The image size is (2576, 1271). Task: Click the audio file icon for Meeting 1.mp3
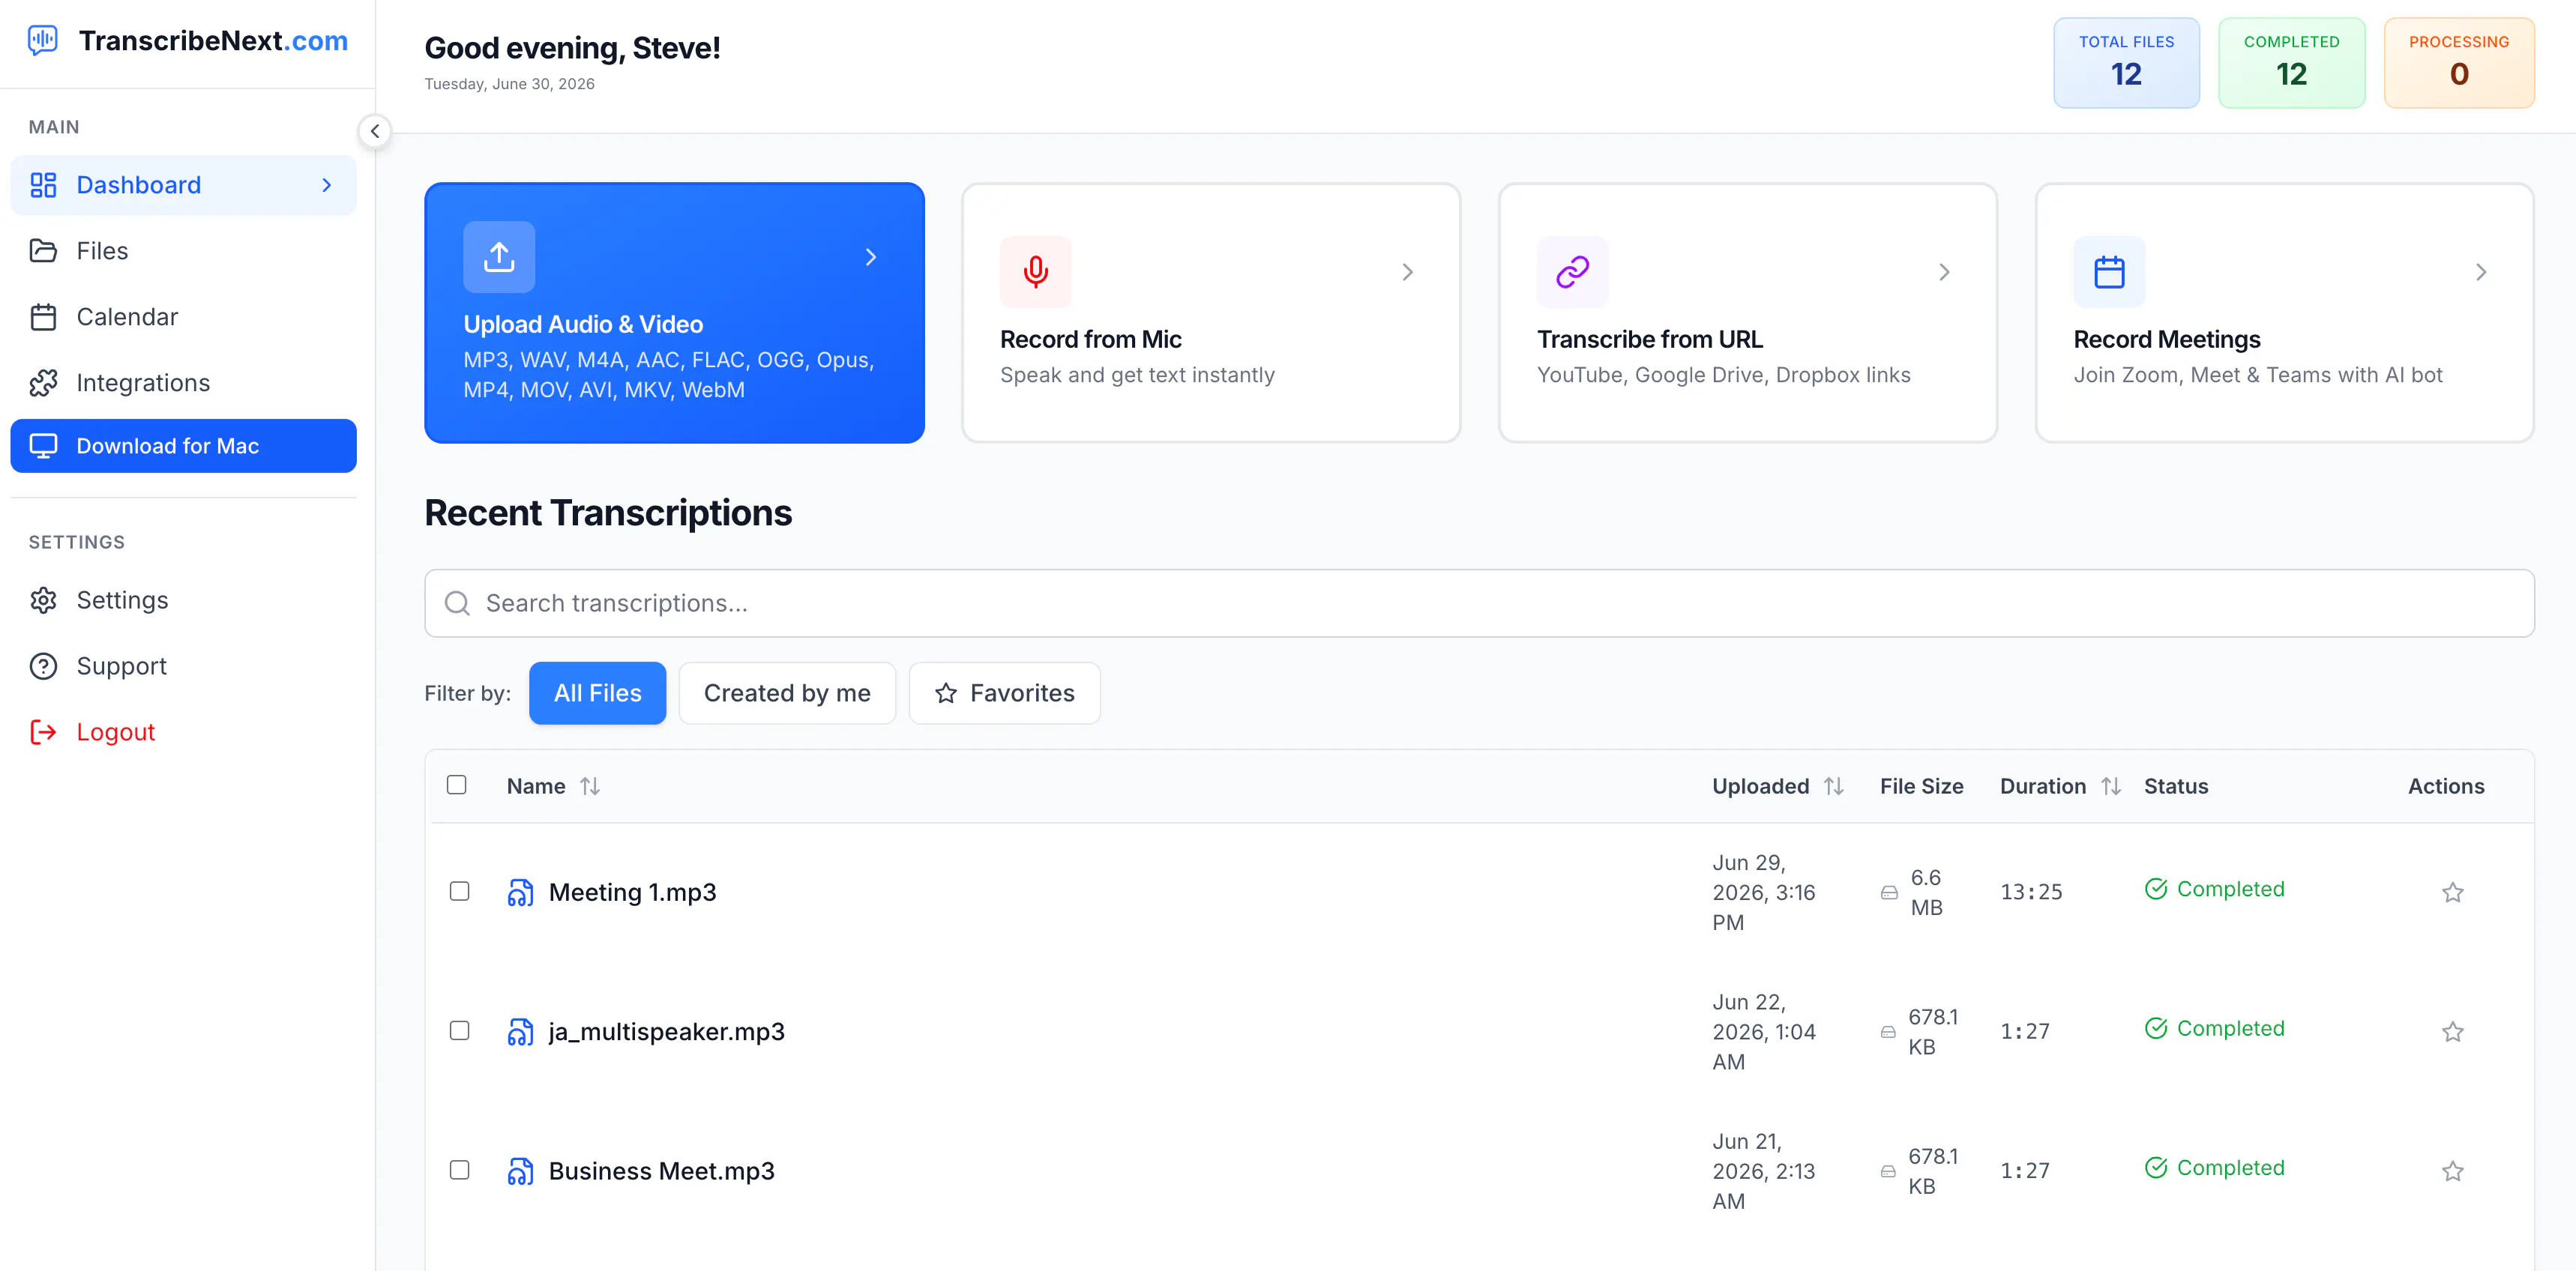coord(520,893)
